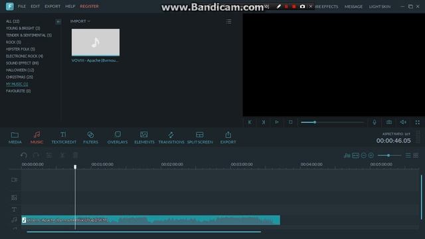Open the FILE menu
425x239 pixels.
click(x=22, y=6)
